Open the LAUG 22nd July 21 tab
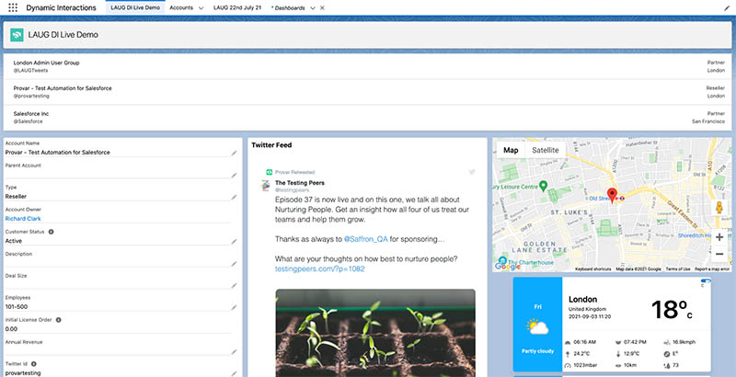 237,7
